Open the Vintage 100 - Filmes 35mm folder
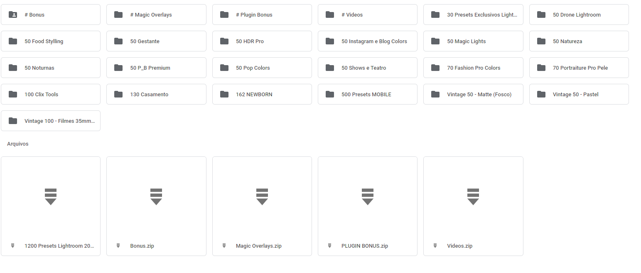Image resolution: width=641 pixels, height=273 pixels. pyautogui.click(x=51, y=121)
